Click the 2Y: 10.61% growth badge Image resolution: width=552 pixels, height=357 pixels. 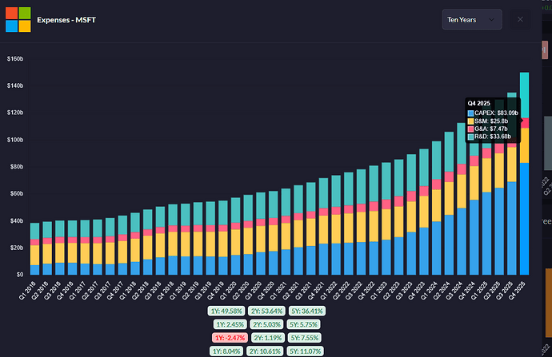pos(265,351)
